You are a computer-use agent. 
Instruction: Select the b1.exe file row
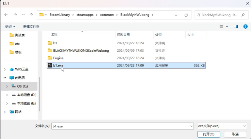coord(126,65)
